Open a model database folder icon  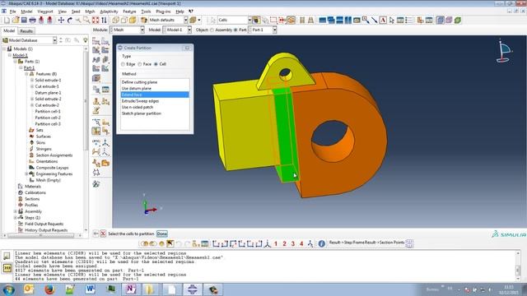(x=16, y=20)
